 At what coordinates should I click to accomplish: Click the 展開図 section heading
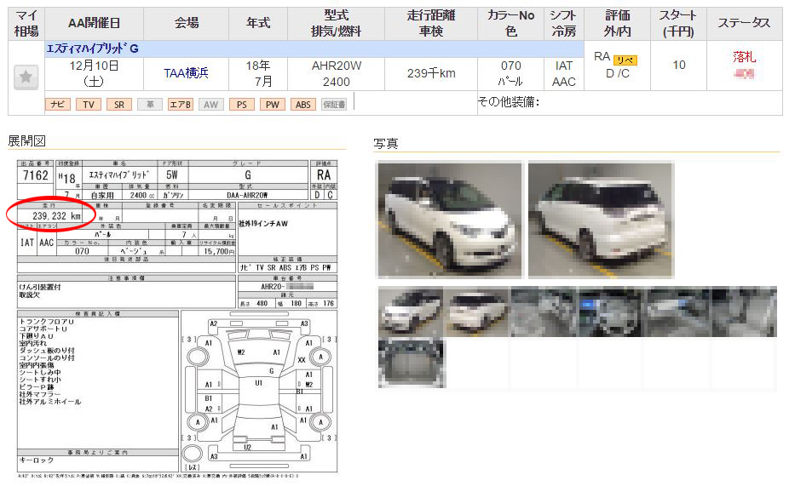tap(26, 140)
